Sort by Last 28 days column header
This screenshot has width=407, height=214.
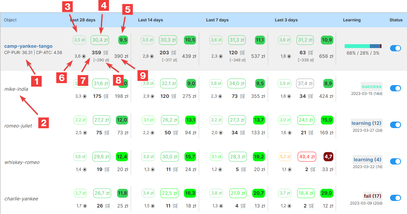click(83, 20)
